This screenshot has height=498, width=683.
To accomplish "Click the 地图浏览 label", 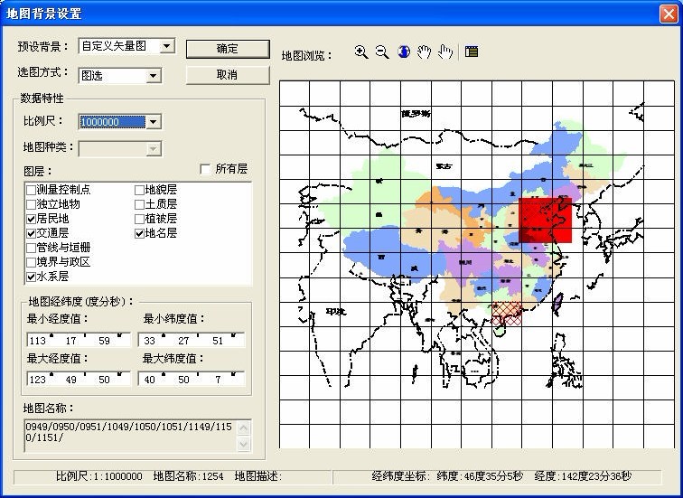I will [306, 56].
